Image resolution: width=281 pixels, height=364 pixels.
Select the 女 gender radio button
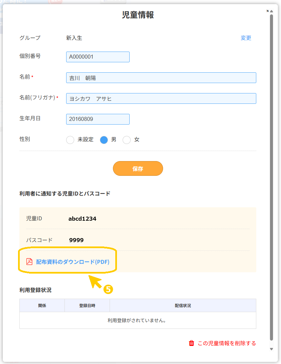[127, 140]
